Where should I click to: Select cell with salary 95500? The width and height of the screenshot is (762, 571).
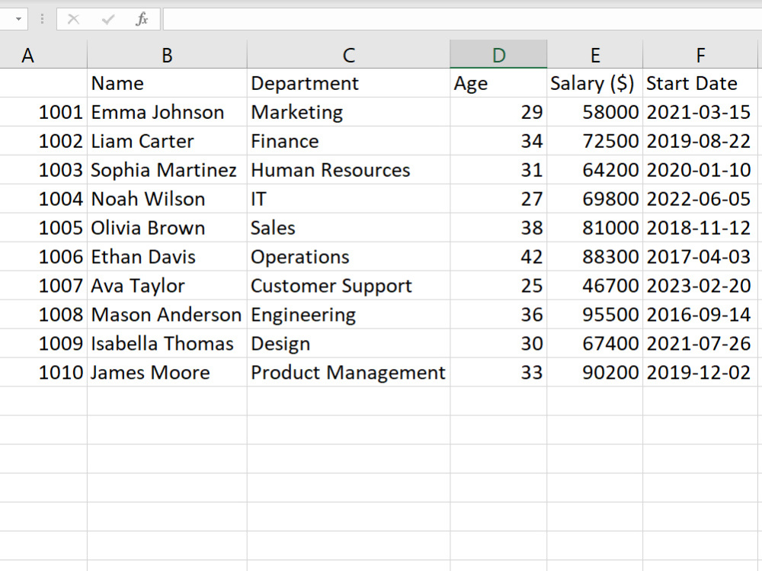595,314
